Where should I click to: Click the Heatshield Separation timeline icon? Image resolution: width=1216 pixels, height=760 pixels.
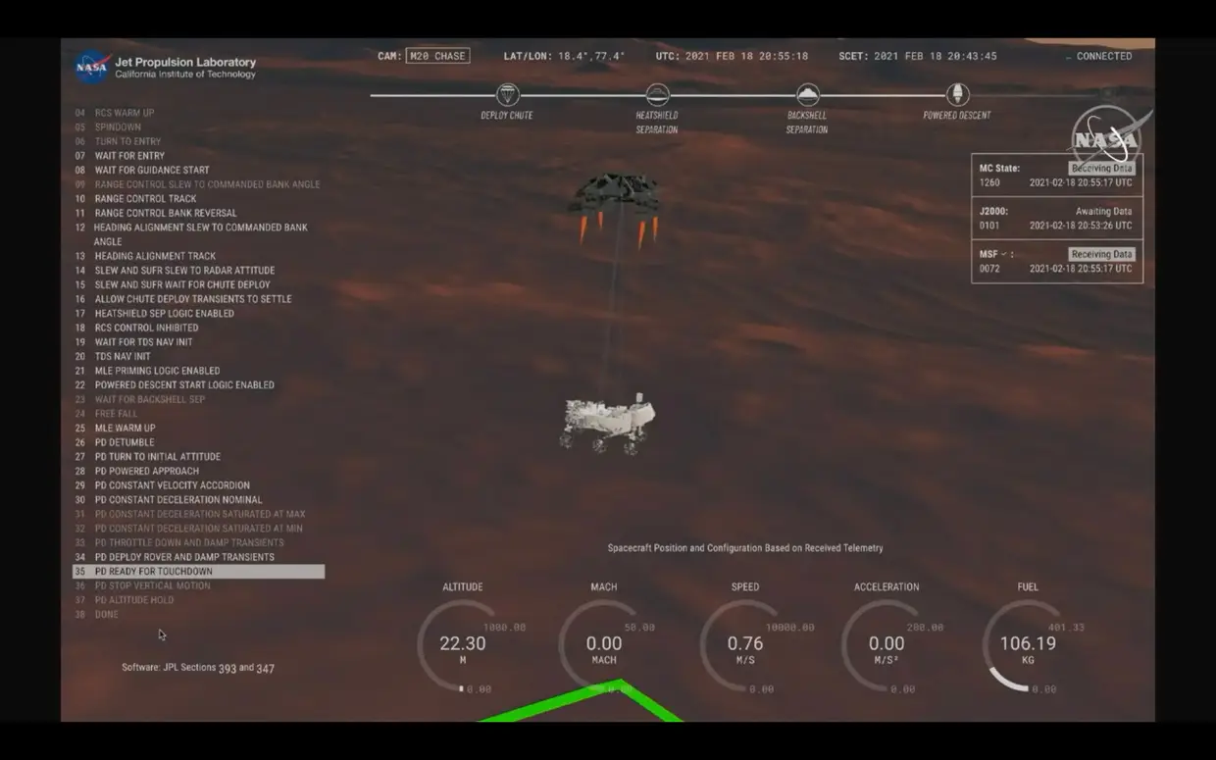coord(657,95)
